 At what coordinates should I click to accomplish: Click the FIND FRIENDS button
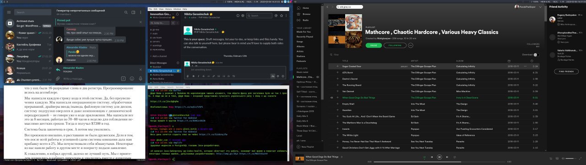click(566, 71)
